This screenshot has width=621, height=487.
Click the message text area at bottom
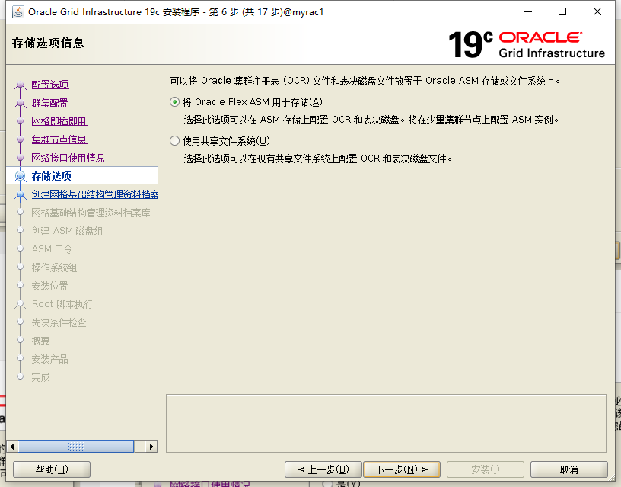coord(386,423)
